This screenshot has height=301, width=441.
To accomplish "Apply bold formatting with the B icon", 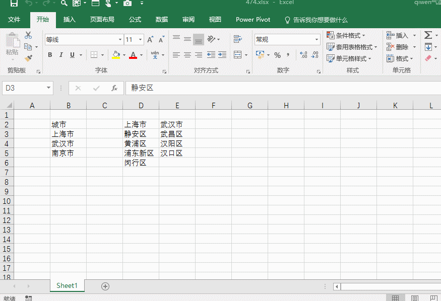I will point(50,55).
